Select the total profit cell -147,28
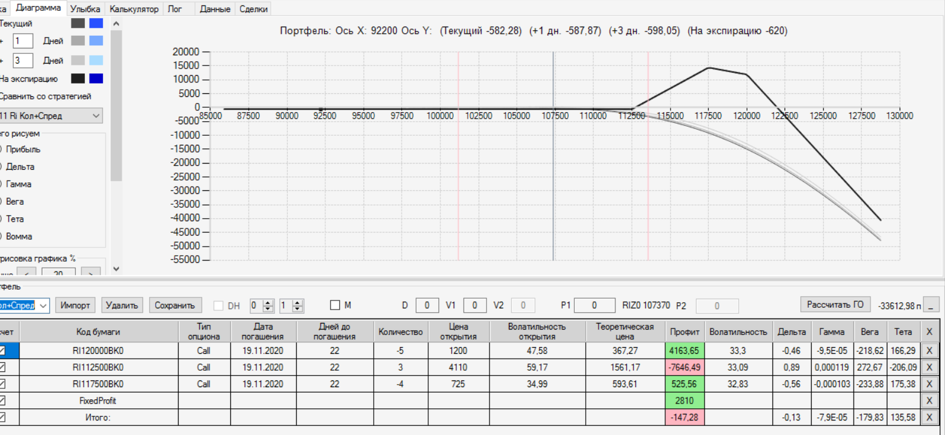The image size is (945, 435). tap(685, 417)
